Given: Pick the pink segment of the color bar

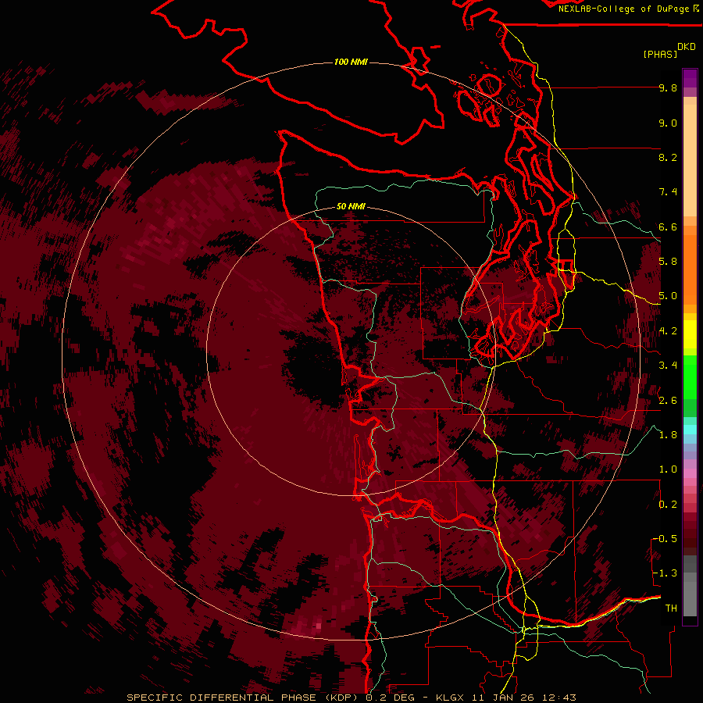Looking at the screenshot, I should tap(690, 473).
